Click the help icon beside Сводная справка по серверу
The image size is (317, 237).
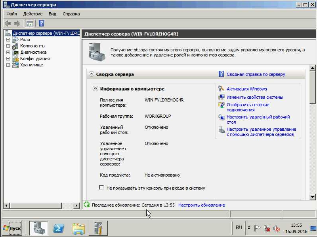pyautogui.click(x=221, y=74)
